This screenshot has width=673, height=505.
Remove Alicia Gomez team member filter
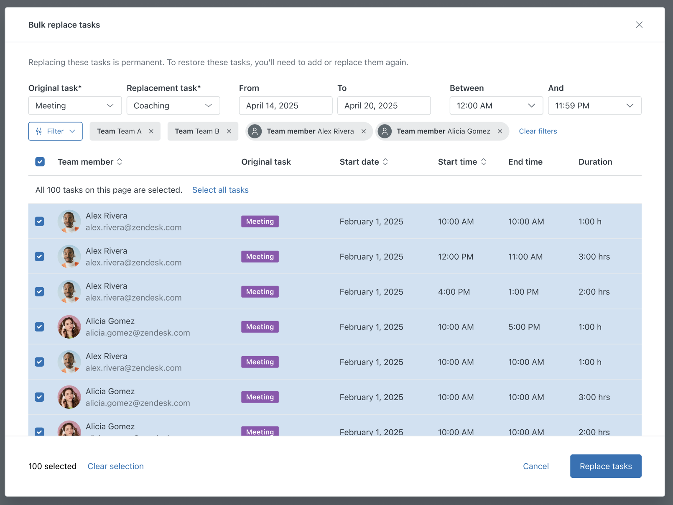coord(500,131)
